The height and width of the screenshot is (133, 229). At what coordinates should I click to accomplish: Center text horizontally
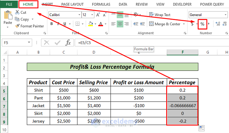(120, 24)
